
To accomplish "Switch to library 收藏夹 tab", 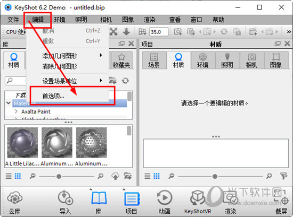I will [x=121, y=60].
